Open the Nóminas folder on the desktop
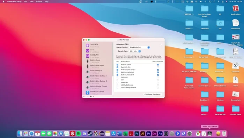 click(x=220, y=96)
